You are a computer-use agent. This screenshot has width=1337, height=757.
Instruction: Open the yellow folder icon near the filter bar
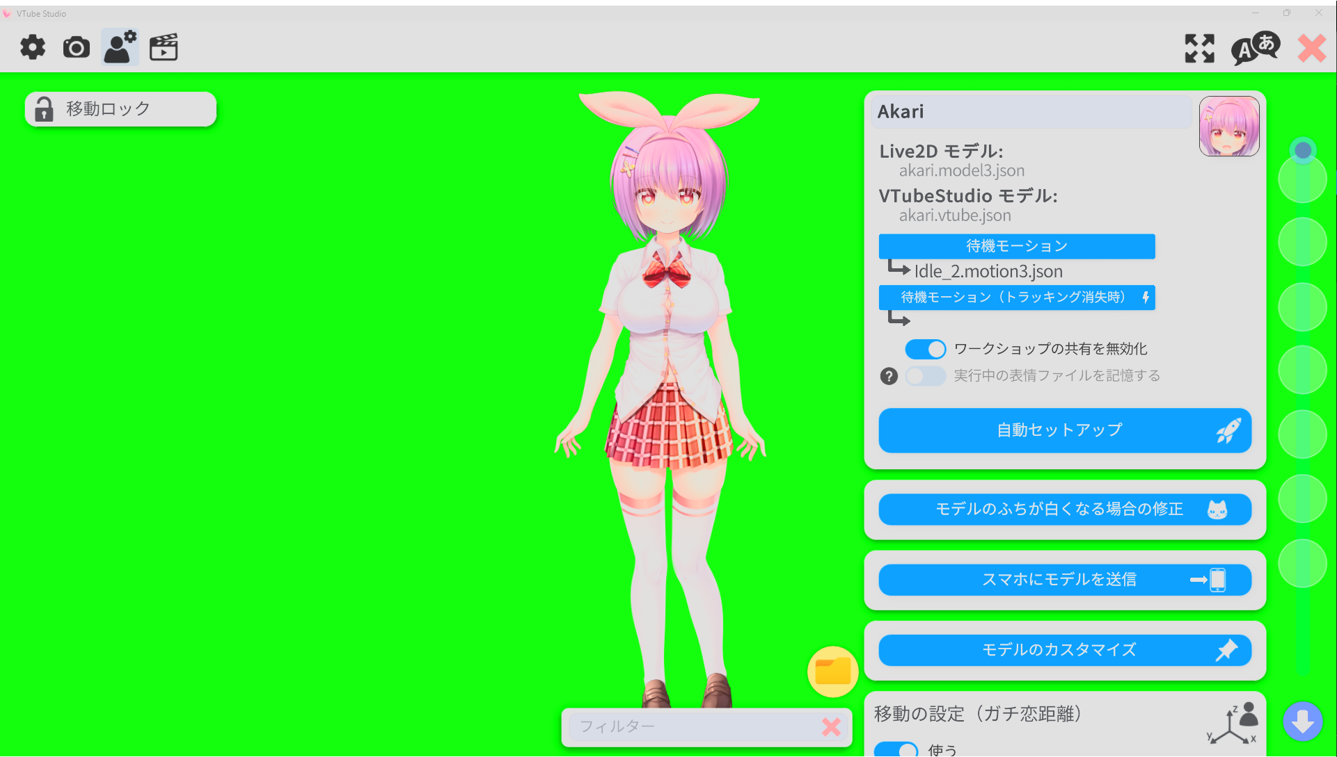tap(832, 671)
